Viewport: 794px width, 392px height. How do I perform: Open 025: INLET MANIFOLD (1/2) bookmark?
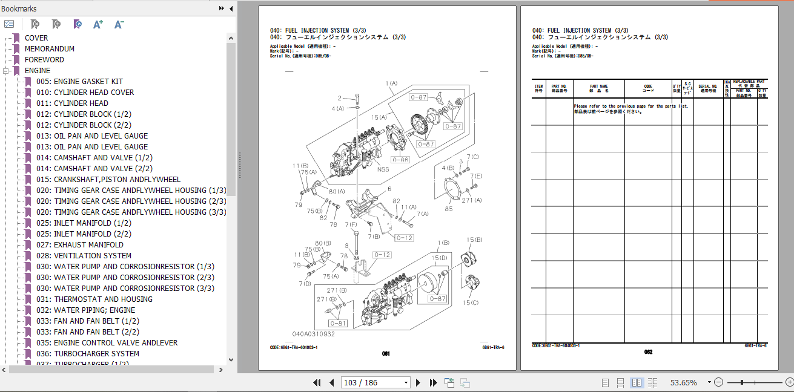(84, 223)
